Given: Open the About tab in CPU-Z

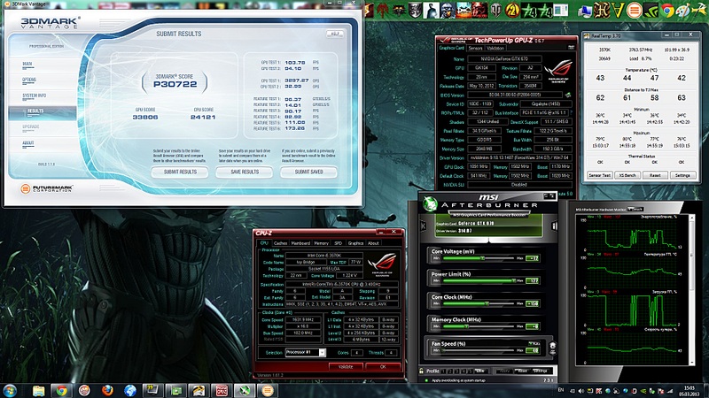Looking at the screenshot, I should click(x=373, y=243).
